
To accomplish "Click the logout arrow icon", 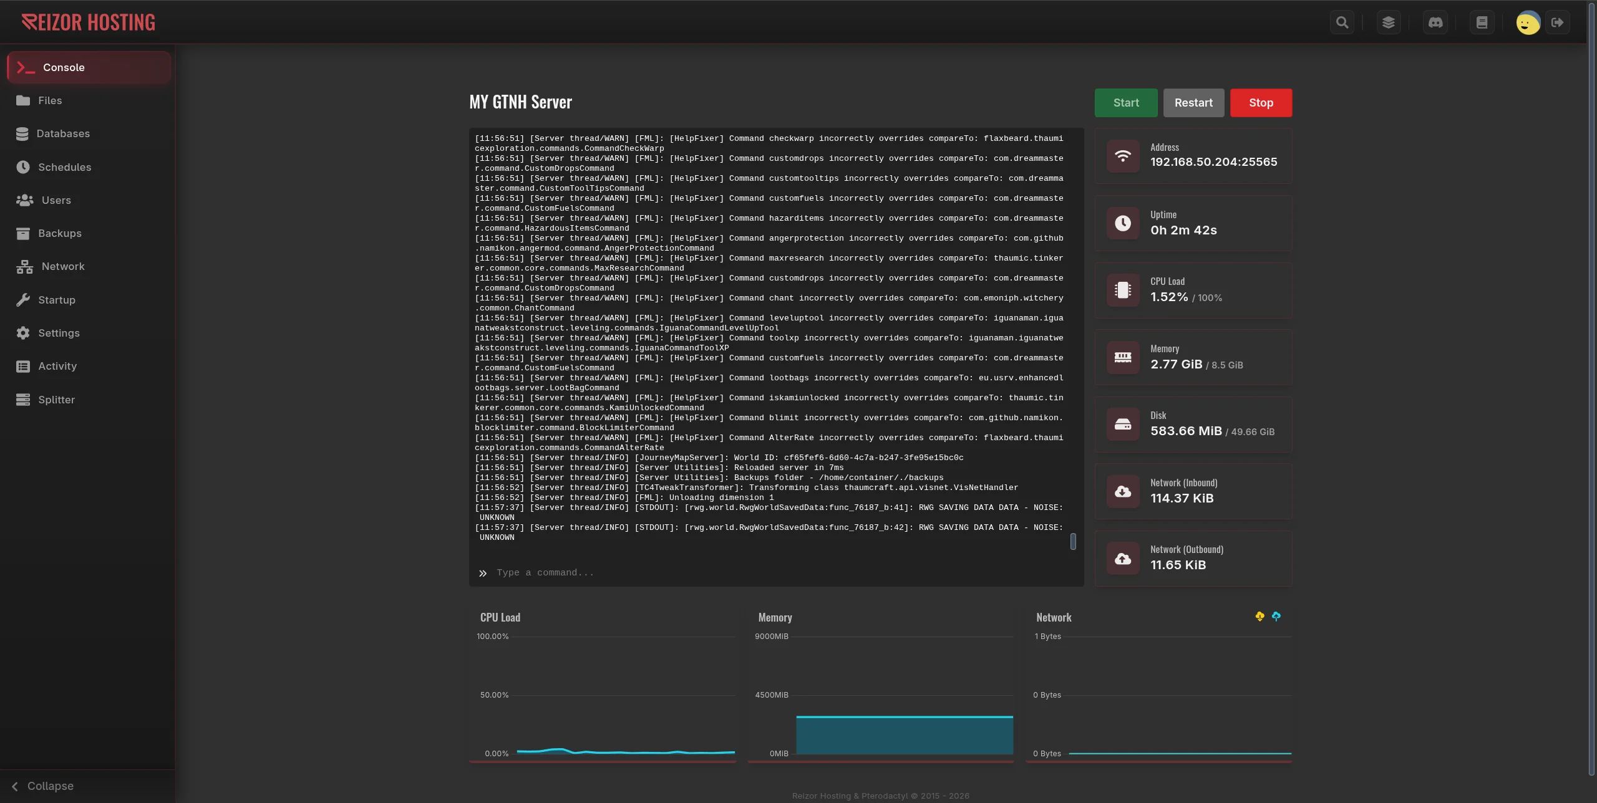I will (1558, 22).
